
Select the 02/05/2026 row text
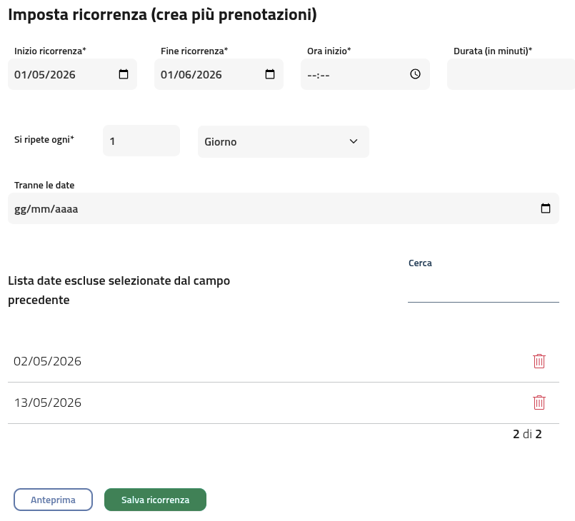point(47,361)
